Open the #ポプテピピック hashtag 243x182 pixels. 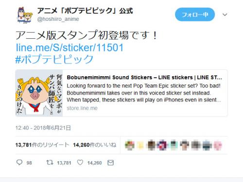pos(54,59)
